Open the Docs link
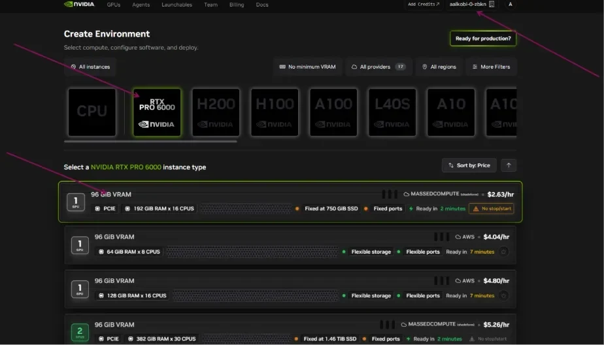604x345 pixels. pyautogui.click(x=262, y=5)
